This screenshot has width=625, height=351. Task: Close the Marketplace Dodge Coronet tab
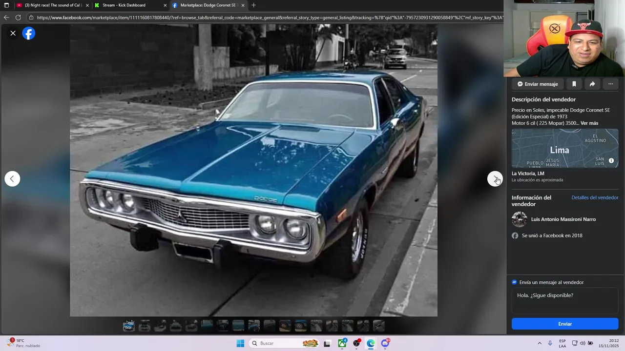click(x=243, y=5)
